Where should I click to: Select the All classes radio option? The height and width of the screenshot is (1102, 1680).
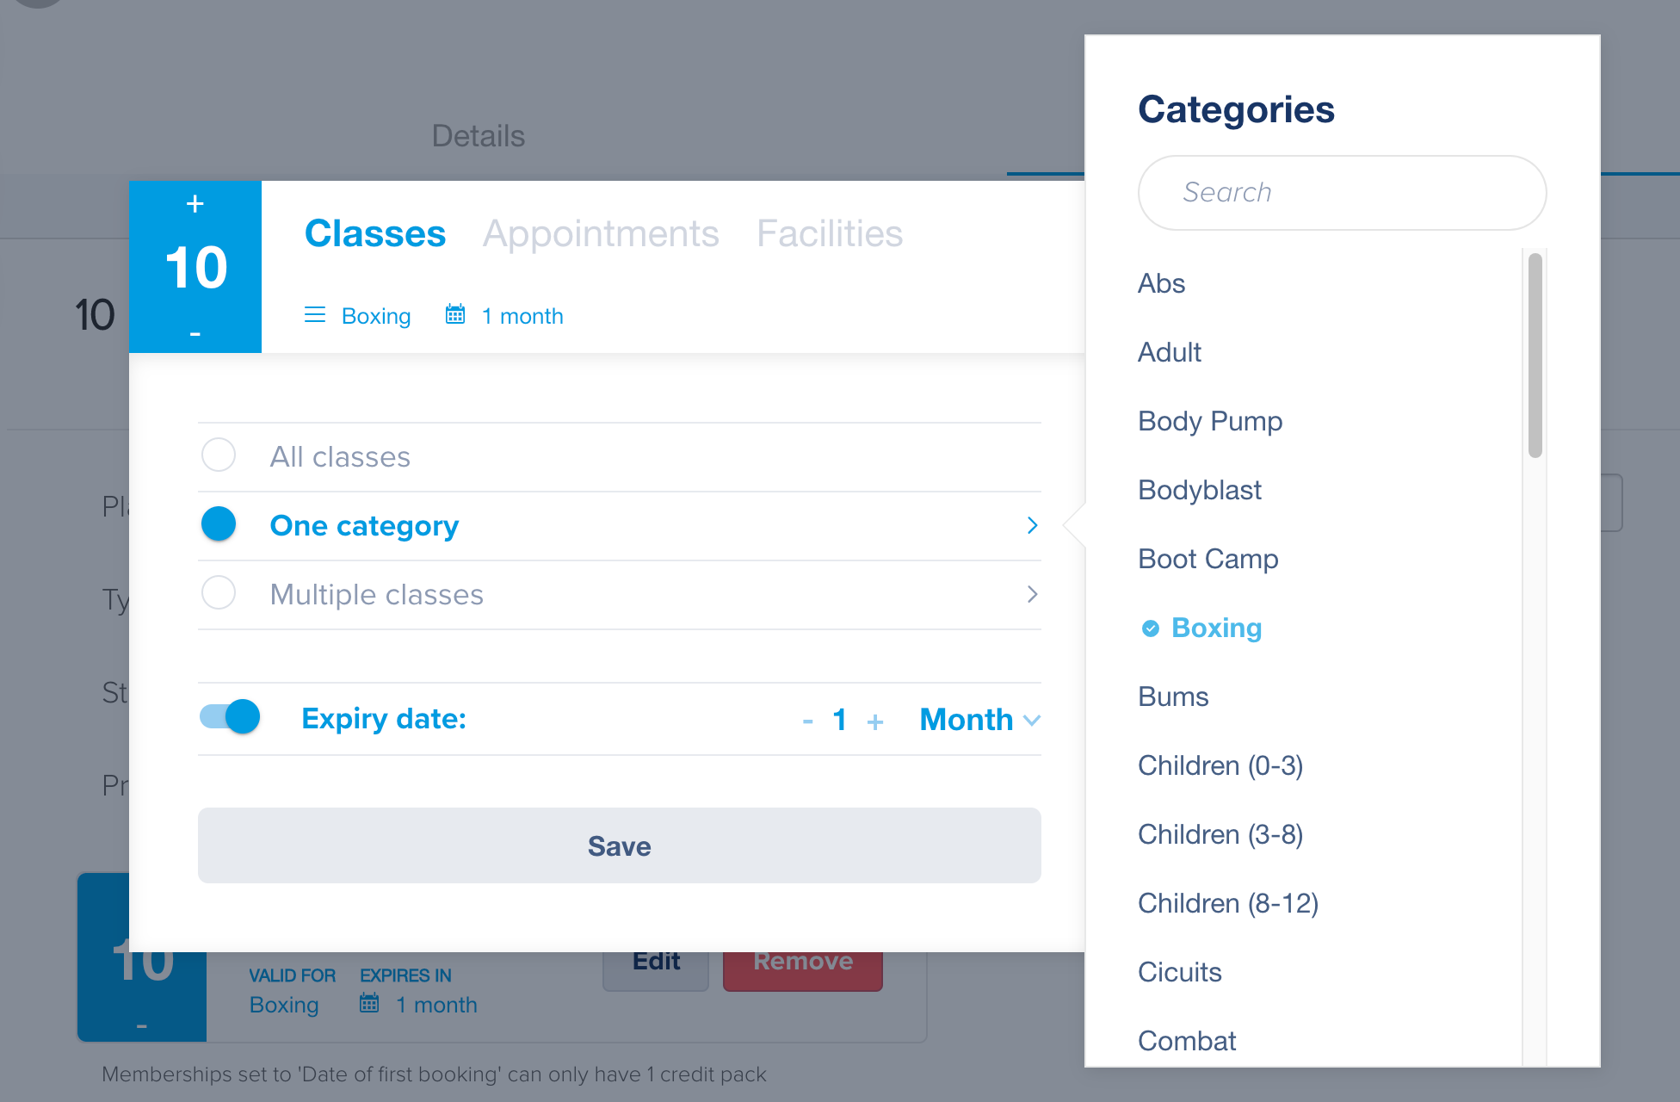(219, 455)
